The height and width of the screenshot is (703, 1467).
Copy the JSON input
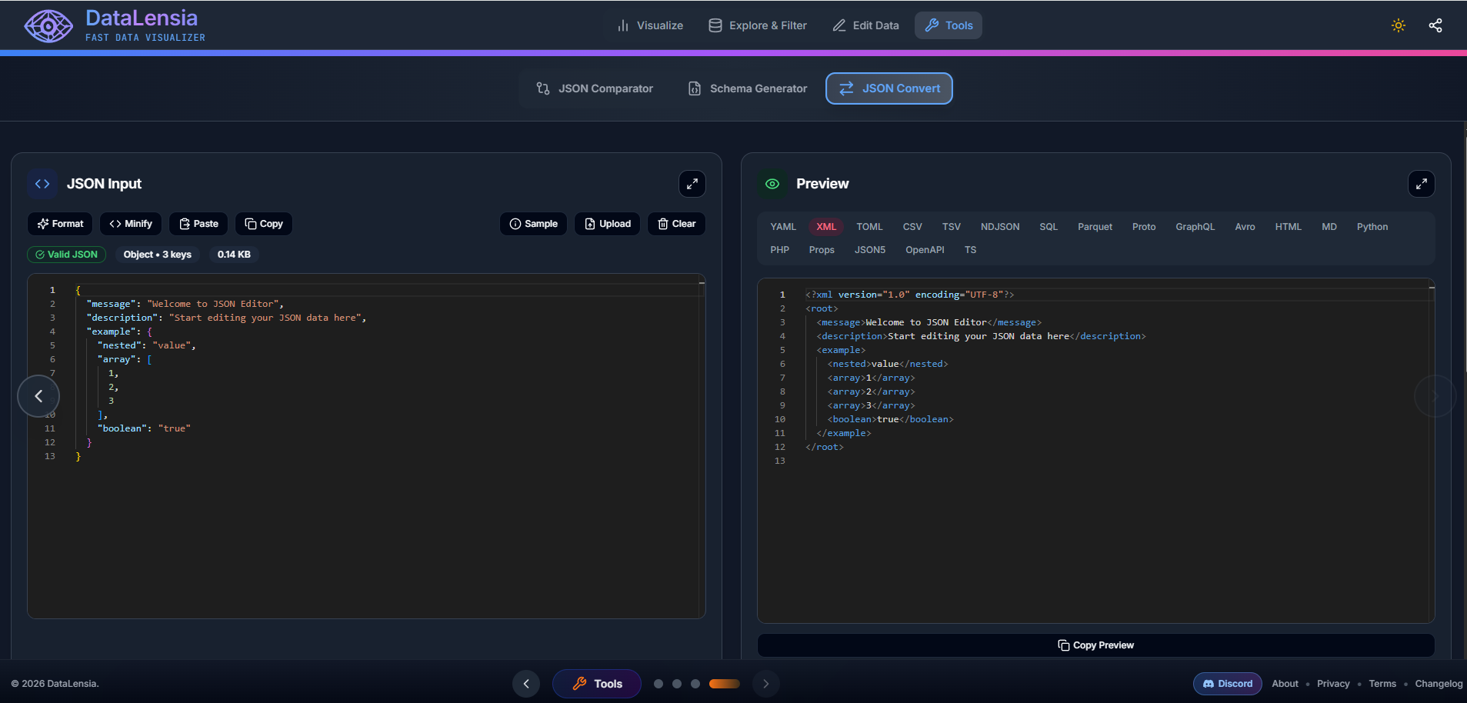[x=264, y=224]
